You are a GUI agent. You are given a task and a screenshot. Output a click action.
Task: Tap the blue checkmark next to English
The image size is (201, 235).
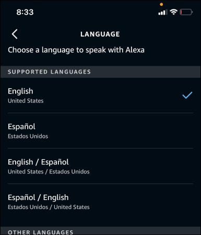click(187, 95)
